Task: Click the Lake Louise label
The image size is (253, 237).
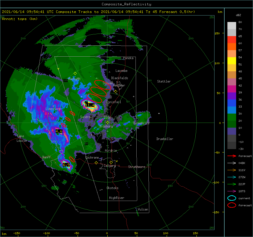Action: point(22,138)
